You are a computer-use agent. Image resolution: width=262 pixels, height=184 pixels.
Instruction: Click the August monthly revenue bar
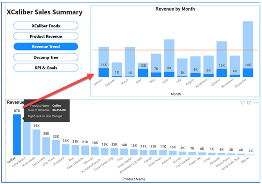[195, 67]
